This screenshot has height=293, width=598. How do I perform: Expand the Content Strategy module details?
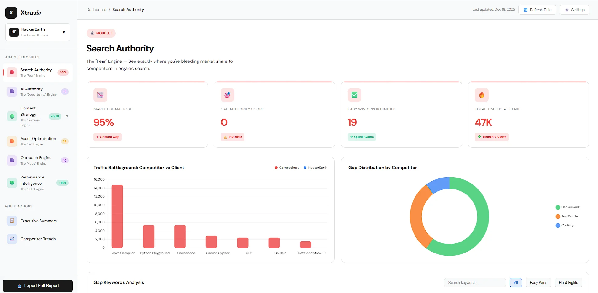(x=67, y=116)
